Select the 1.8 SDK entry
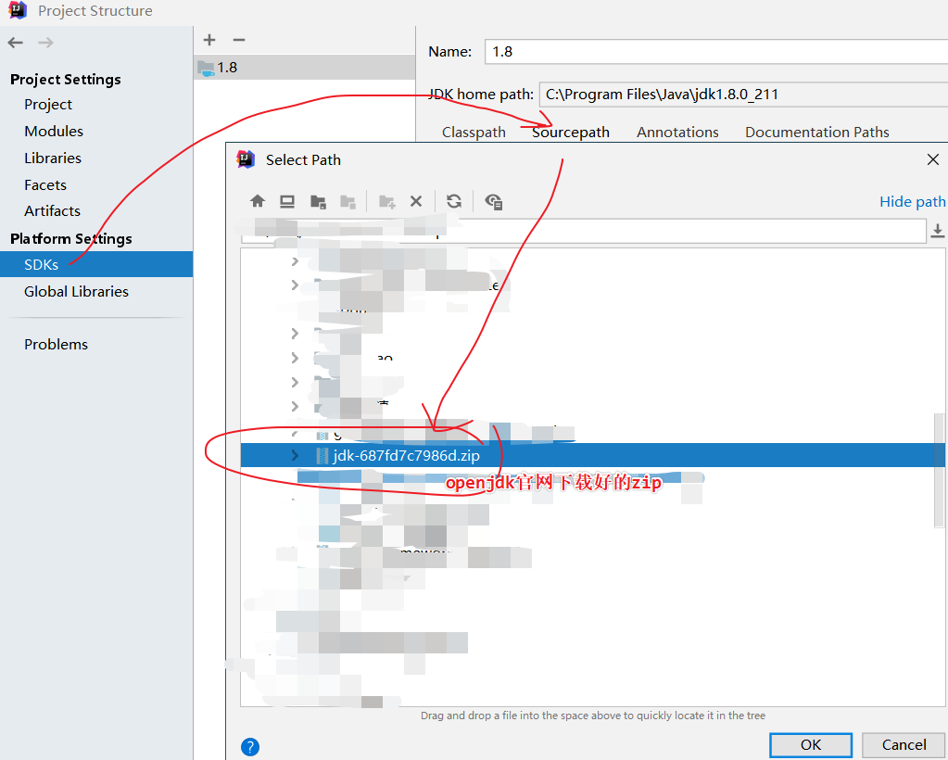Image resolution: width=948 pixels, height=760 pixels. click(304, 67)
